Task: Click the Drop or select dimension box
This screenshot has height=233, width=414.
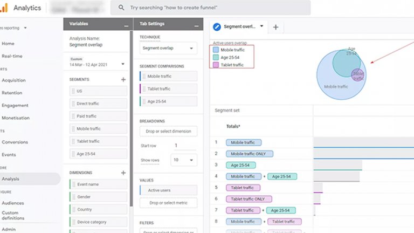Action: point(168,131)
